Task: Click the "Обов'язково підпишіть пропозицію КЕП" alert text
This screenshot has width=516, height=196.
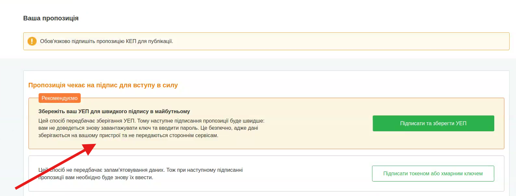Action: 106,41
